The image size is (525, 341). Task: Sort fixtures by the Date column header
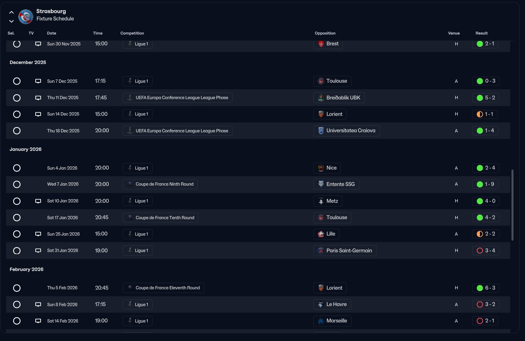pyautogui.click(x=52, y=33)
